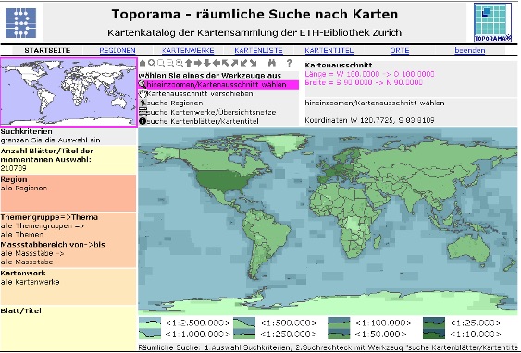Click the binoculars search icon

click(272, 63)
